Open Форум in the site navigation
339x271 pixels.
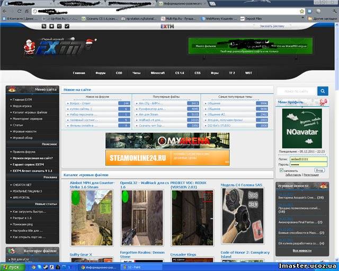[101, 73]
